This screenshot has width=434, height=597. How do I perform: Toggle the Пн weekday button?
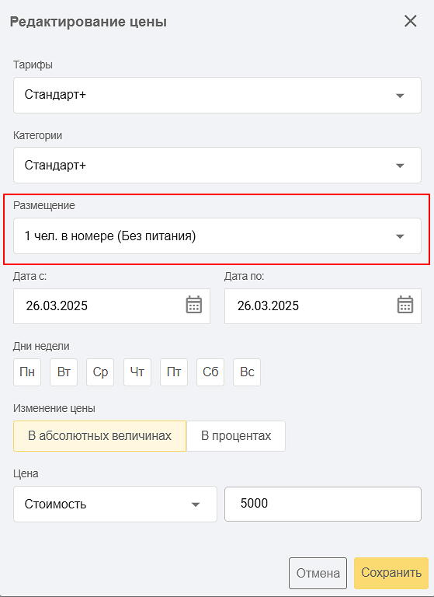tap(27, 372)
